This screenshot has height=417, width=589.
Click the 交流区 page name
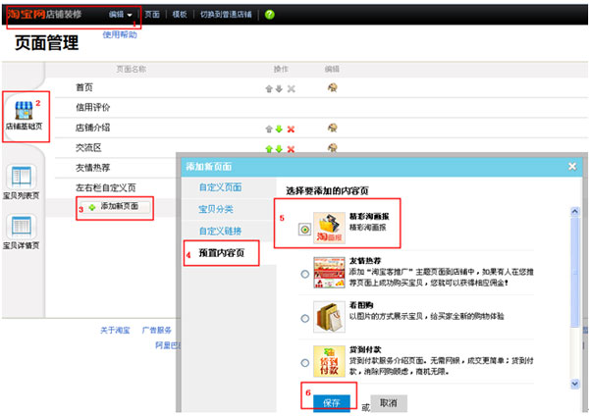88,148
